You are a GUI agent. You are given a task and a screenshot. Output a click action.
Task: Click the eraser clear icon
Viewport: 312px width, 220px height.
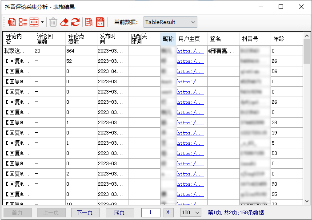pyautogui.click(x=64, y=22)
